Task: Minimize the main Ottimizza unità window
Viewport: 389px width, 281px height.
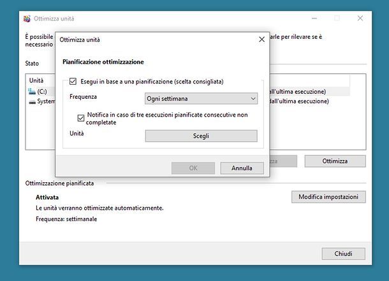Action: tap(314, 18)
